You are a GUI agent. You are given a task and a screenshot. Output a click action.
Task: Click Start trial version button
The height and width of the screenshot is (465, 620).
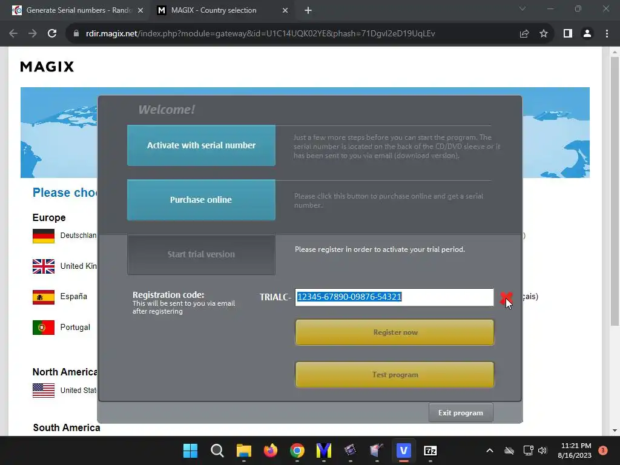[201, 254]
